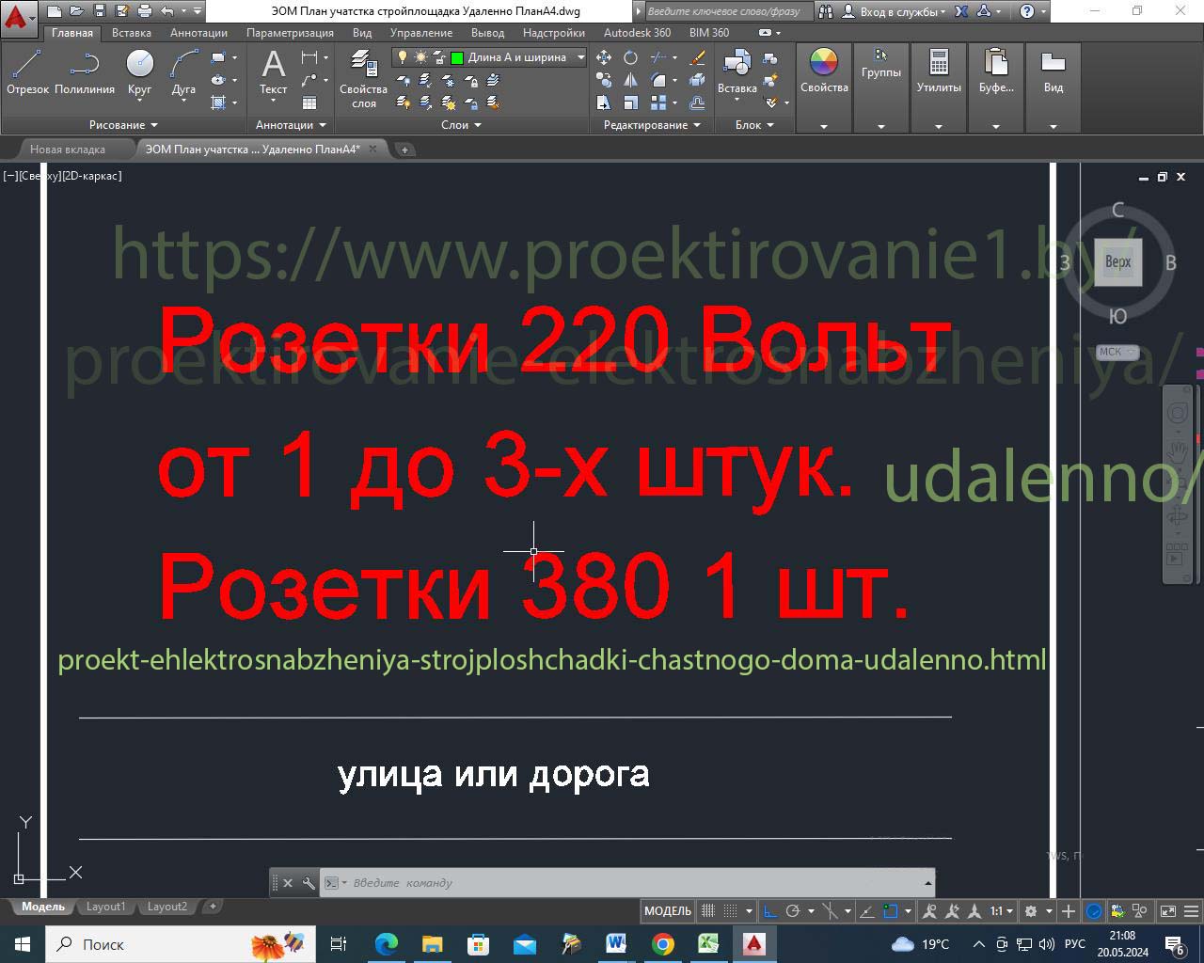This screenshot has height=963, width=1204.
Task: Switch to the Аннотации ribbon tab
Action: tap(198, 33)
